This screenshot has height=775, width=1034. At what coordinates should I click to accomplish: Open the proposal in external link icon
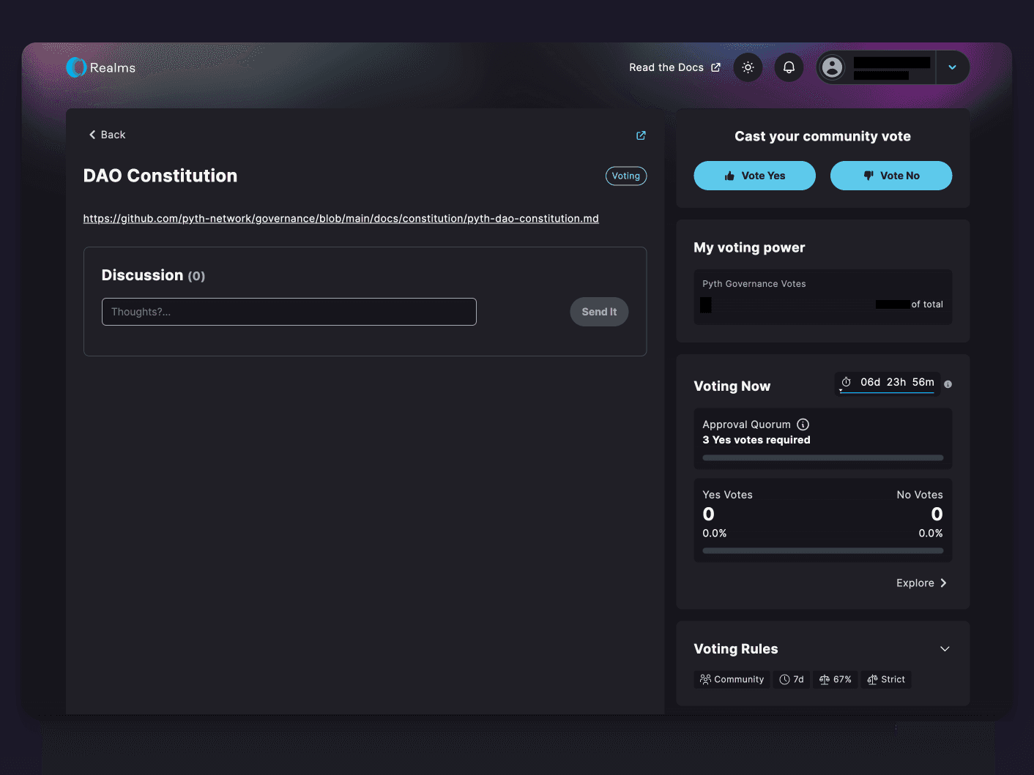[641, 135]
